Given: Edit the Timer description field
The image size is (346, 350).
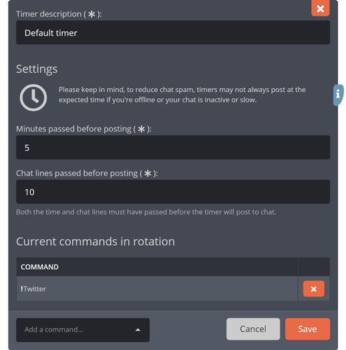Looking at the screenshot, I should (173, 33).
